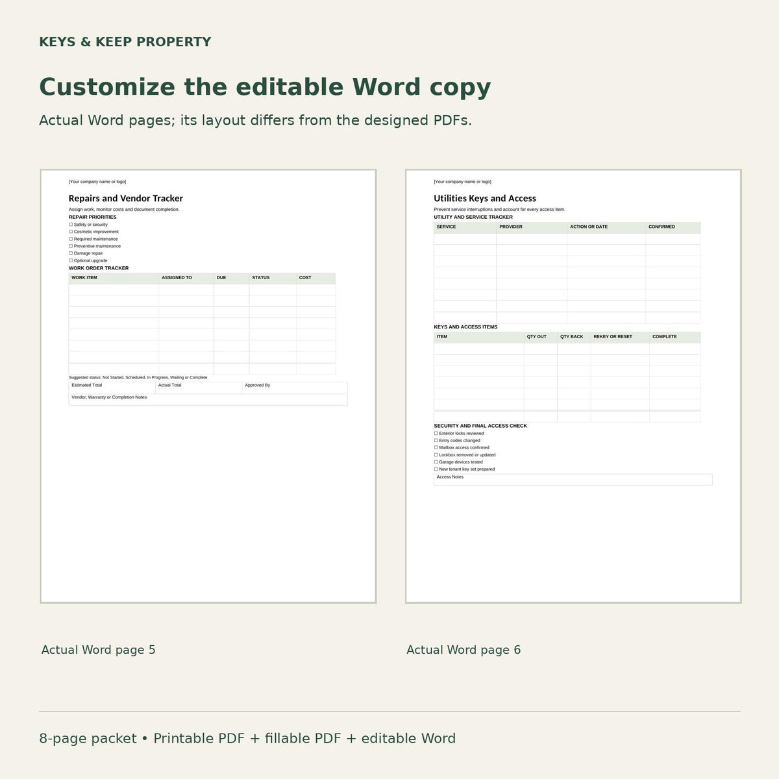
Task: Check the Required maintenance box
Action: [71, 239]
